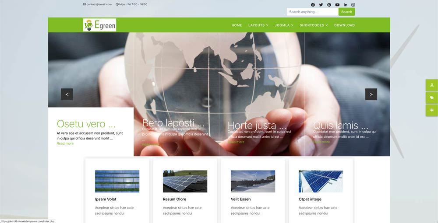Open the Facebook social icon
Viewport: 438px width, 223px height.
click(313, 5)
